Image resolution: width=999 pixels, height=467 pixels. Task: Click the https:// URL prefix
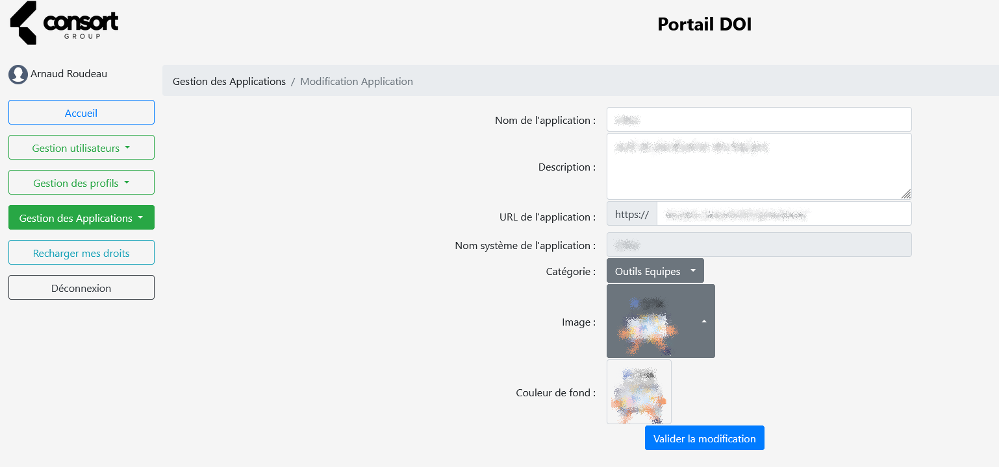click(x=631, y=213)
